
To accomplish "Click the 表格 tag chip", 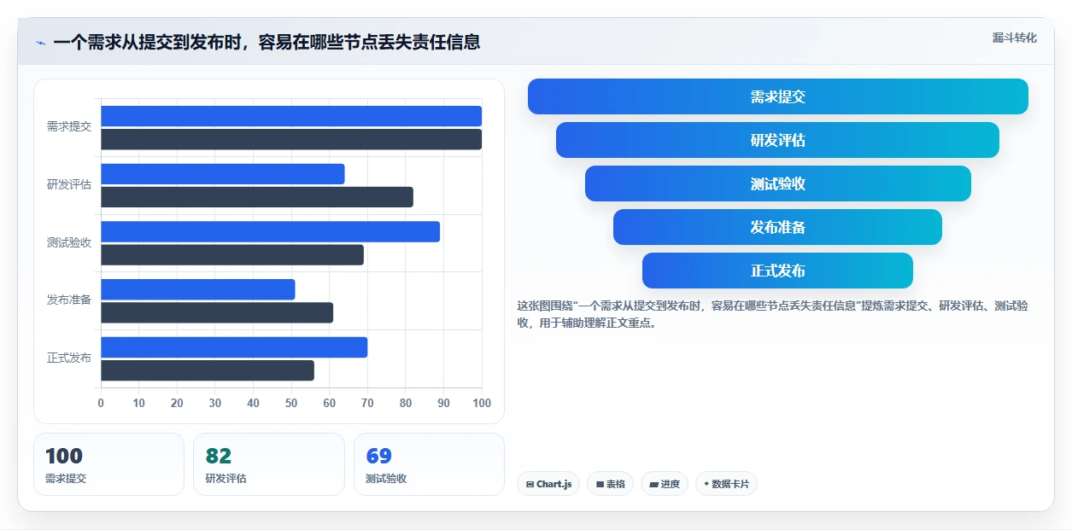I will pos(610,484).
